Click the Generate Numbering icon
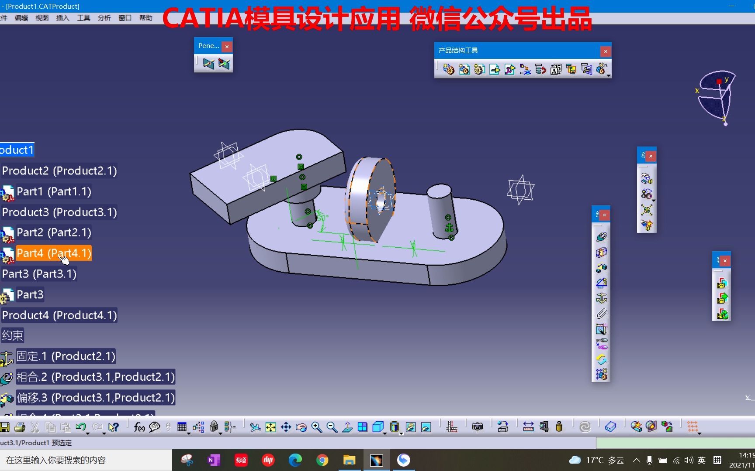 pos(556,69)
